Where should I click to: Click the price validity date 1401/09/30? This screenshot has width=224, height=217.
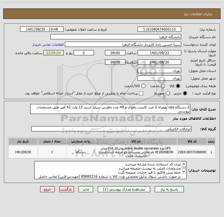coord(159,62)
